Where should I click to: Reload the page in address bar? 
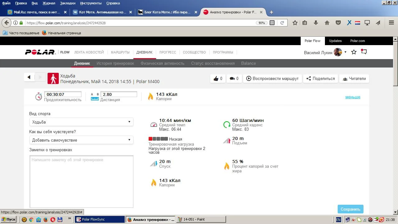tap(282, 23)
